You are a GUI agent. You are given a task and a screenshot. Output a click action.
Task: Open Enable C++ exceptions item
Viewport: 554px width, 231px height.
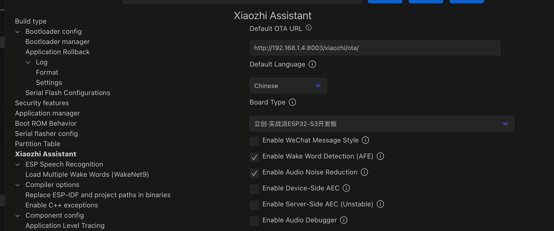click(x=62, y=205)
